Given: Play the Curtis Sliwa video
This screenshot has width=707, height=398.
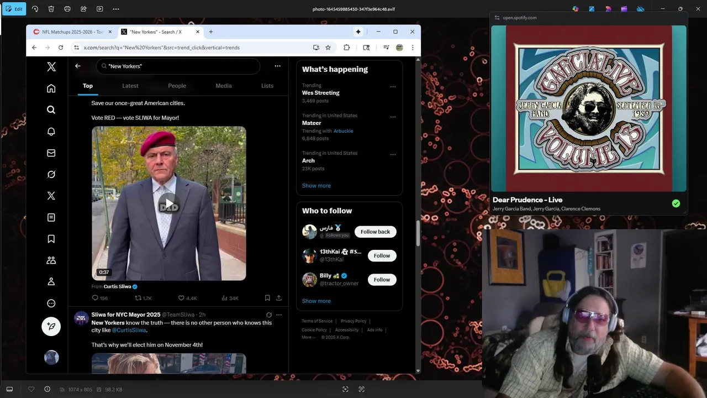Looking at the screenshot, I should pos(168,203).
